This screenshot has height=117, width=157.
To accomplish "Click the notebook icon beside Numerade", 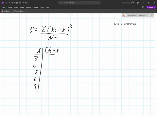I will coord(125,15).
